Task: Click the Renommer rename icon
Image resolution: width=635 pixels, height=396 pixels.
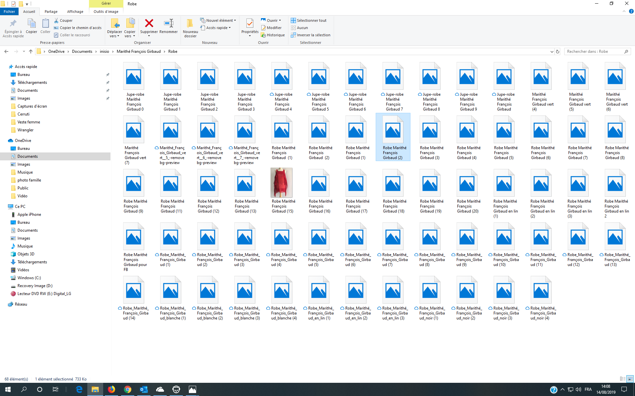Action: [169, 23]
